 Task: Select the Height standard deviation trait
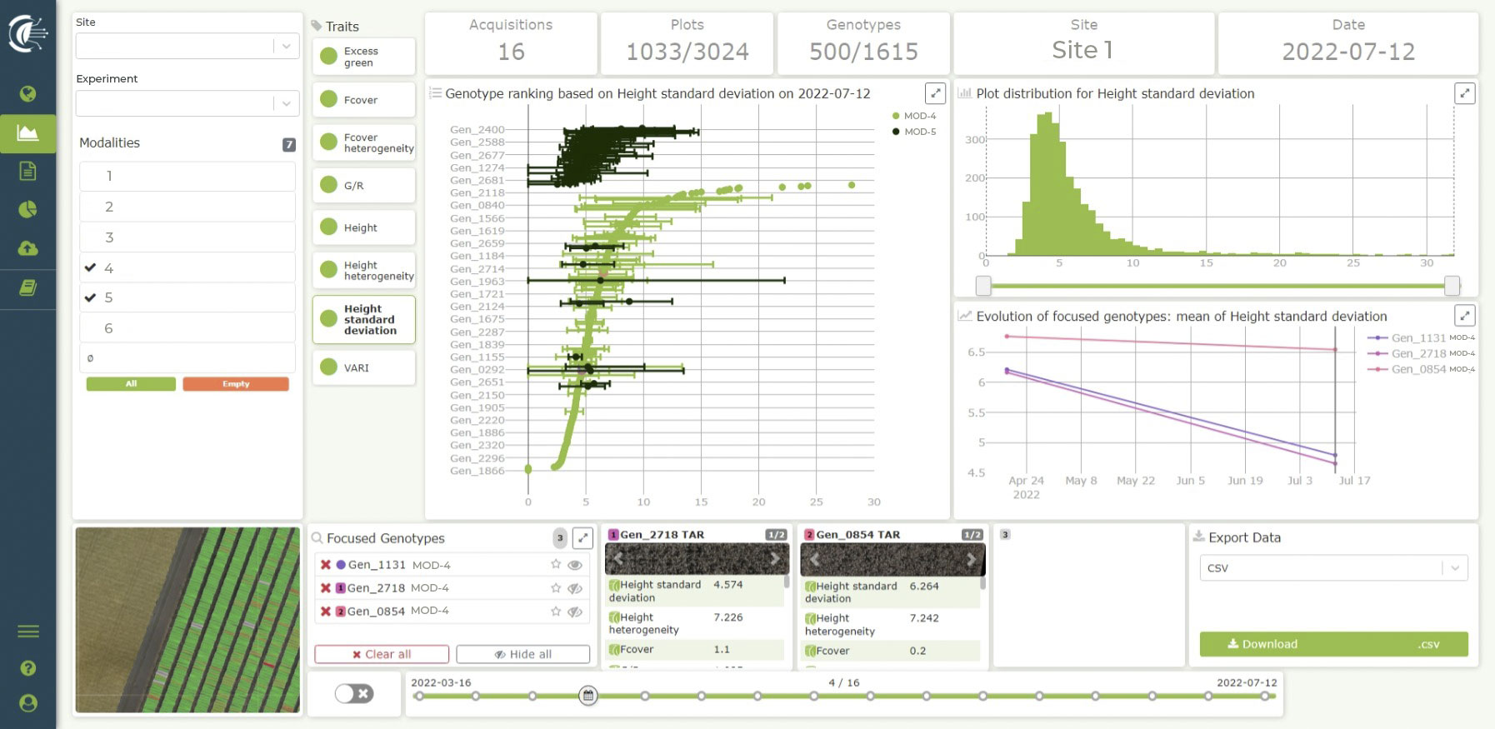coord(364,319)
